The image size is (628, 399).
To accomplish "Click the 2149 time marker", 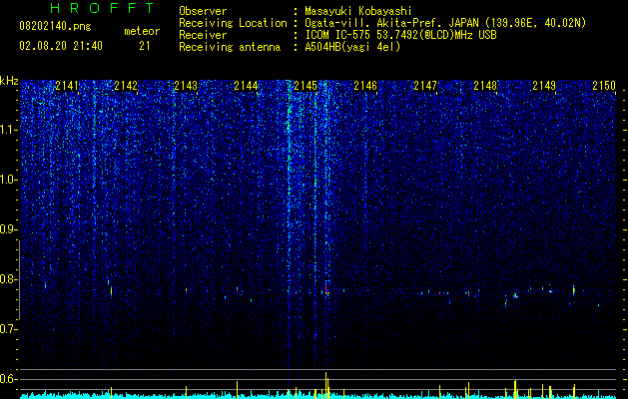I will click(544, 86).
